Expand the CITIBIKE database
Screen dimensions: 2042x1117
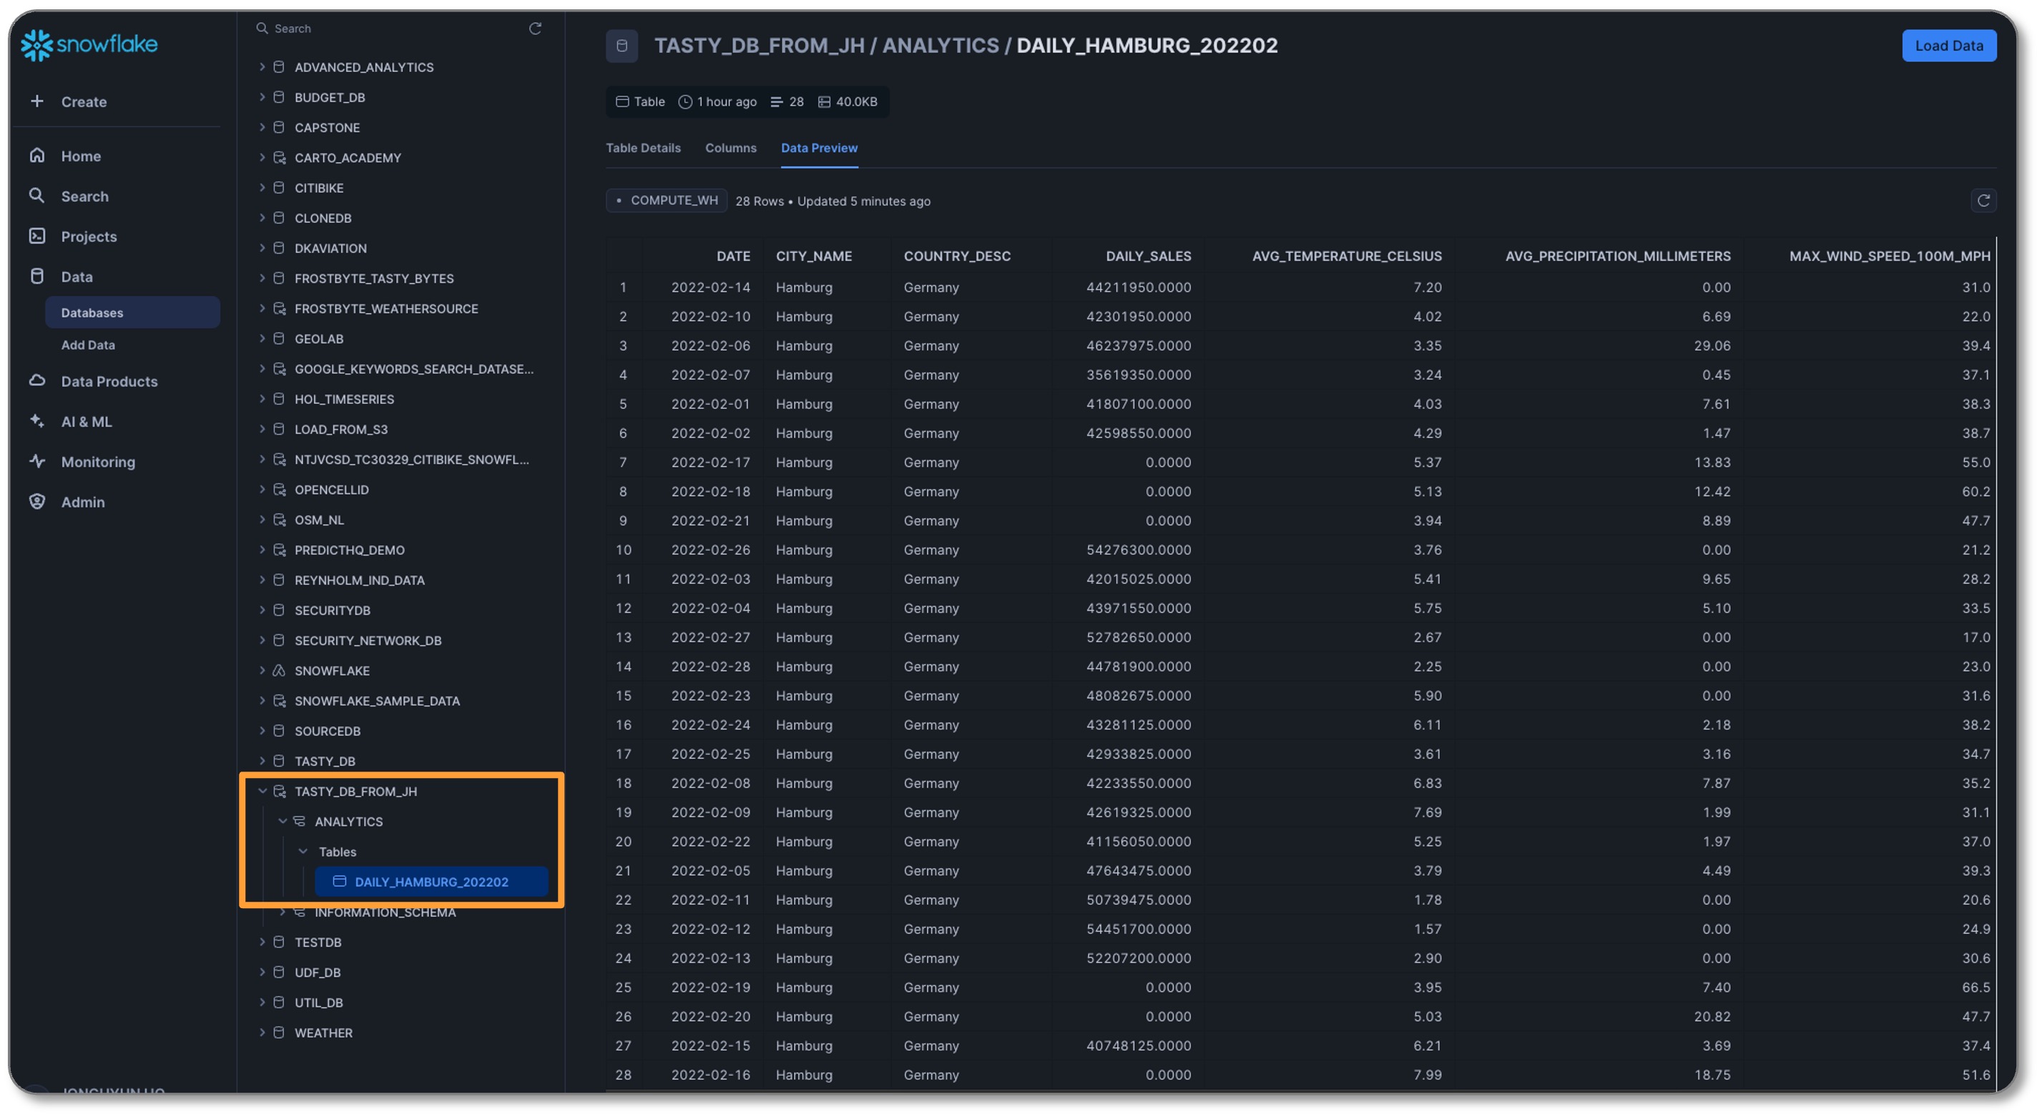[x=262, y=188]
